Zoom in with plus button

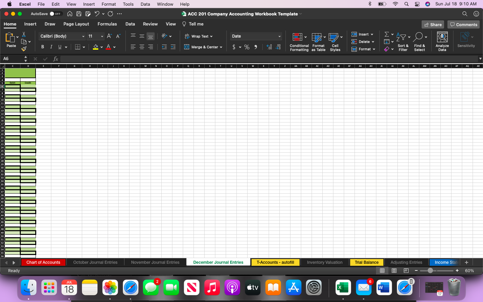457,270
